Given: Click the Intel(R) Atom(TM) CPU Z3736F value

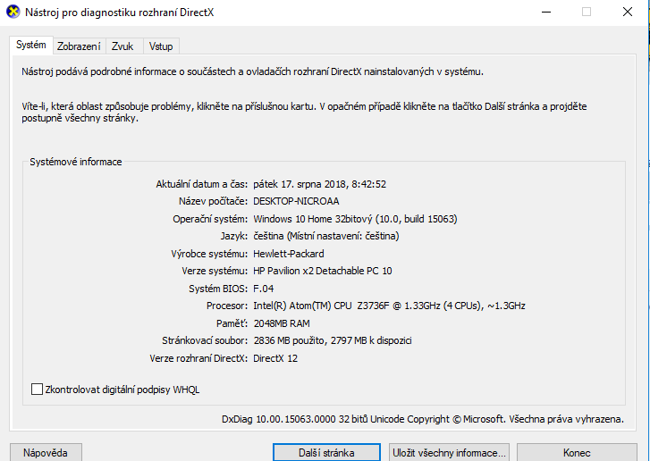Looking at the screenshot, I should click(x=389, y=306).
